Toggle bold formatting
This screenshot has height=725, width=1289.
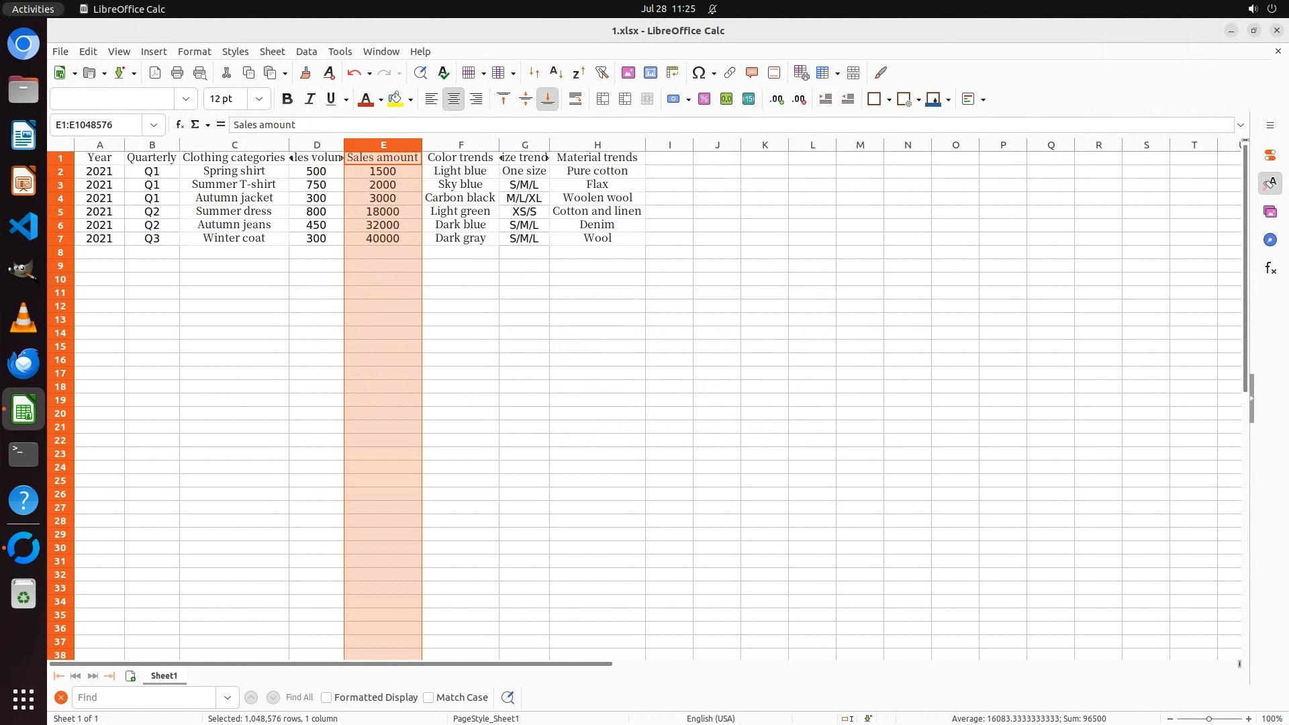point(287,99)
